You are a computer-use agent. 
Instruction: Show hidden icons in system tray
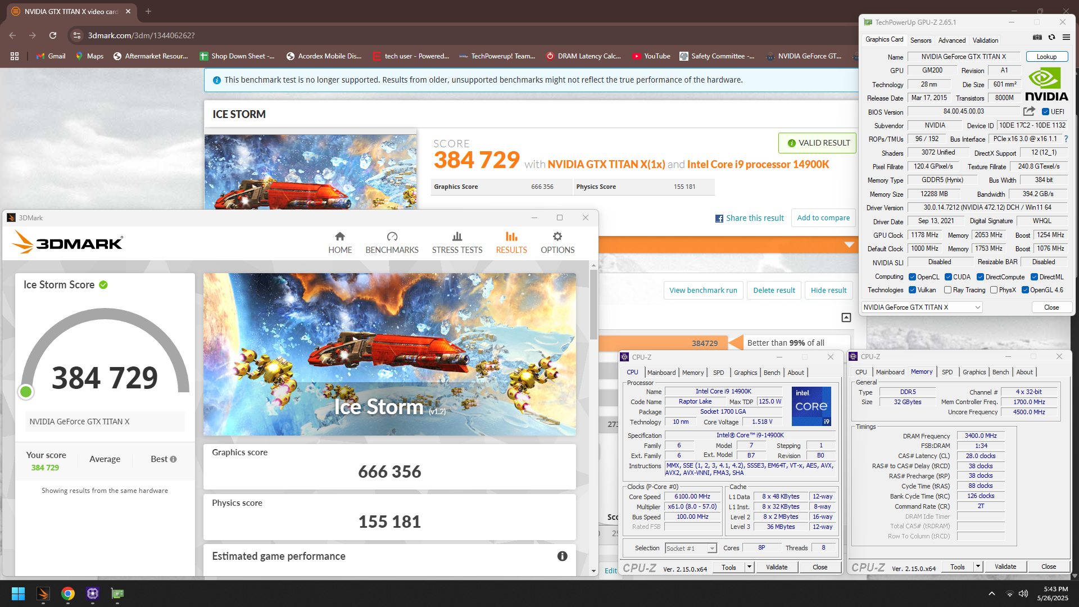pyautogui.click(x=992, y=594)
